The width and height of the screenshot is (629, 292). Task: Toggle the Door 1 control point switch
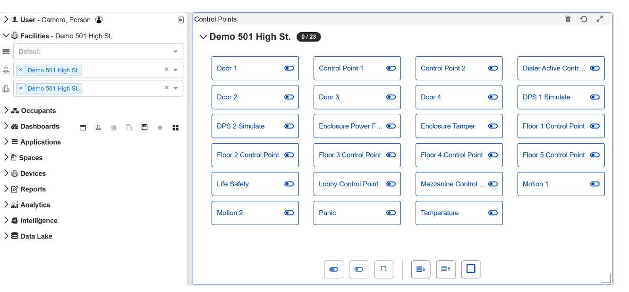pyautogui.click(x=289, y=69)
